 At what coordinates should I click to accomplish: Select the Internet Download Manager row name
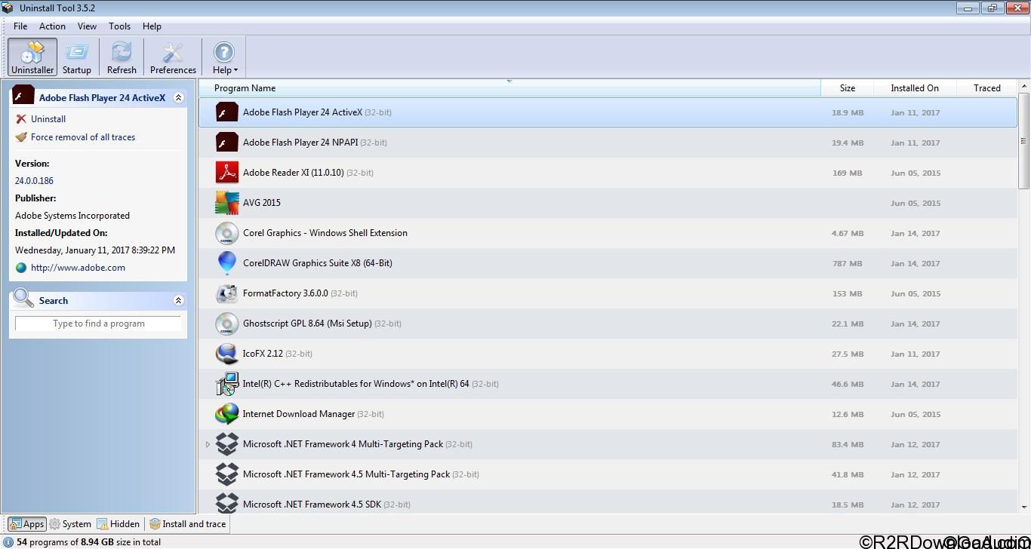tap(299, 414)
